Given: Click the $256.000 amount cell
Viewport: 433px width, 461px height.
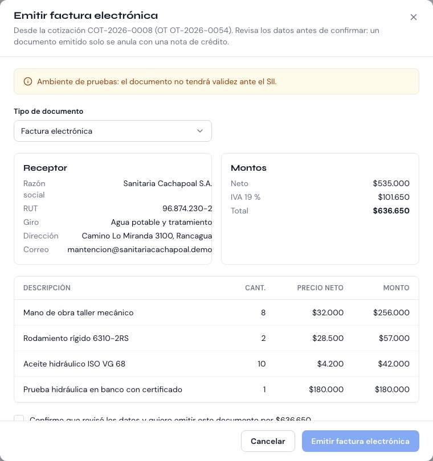Looking at the screenshot, I should [x=391, y=312].
